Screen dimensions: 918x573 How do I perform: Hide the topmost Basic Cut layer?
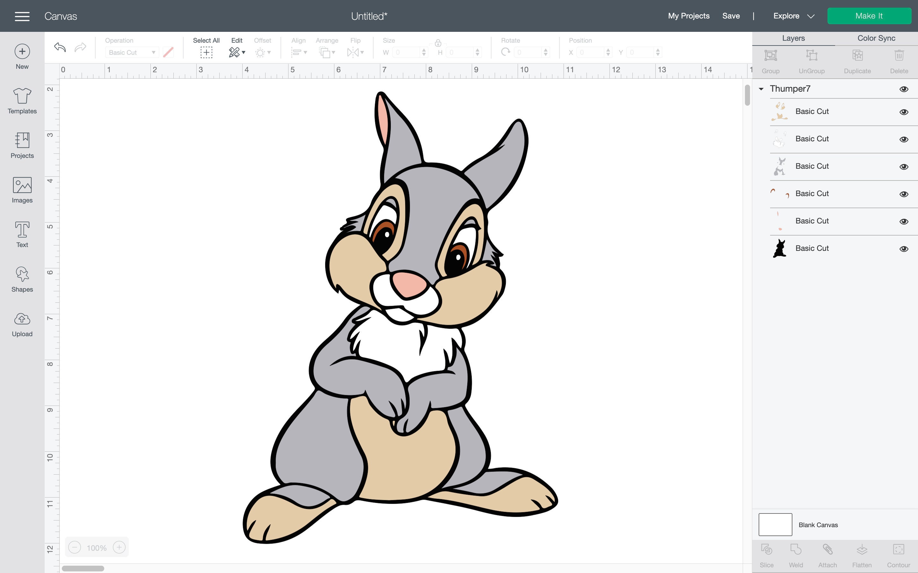(x=904, y=112)
